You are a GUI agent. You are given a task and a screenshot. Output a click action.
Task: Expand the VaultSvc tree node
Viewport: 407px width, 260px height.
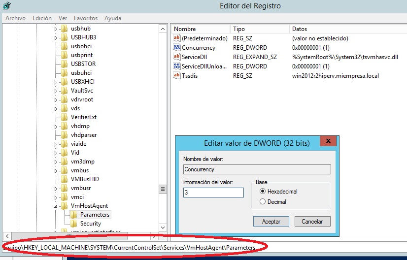click(56, 91)
